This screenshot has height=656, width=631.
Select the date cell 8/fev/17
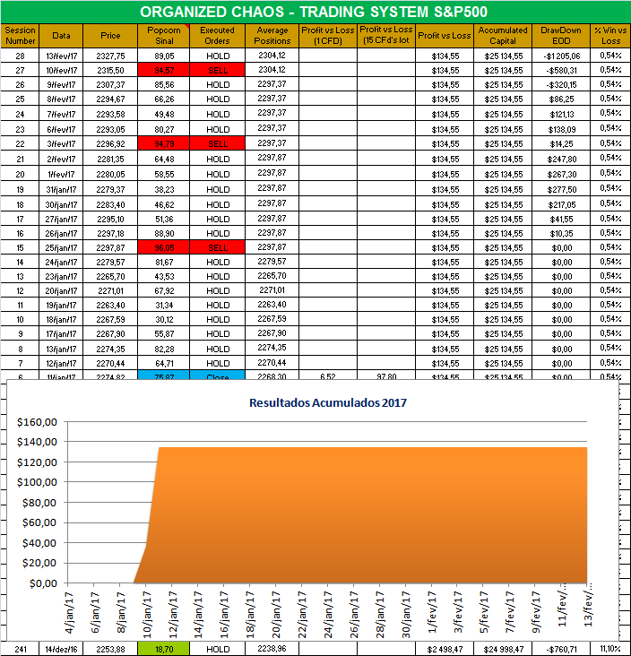pos(61,99)
